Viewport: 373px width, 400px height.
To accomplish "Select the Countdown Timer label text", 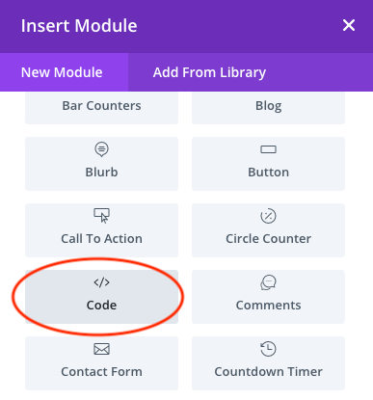I will pos(268,372).
